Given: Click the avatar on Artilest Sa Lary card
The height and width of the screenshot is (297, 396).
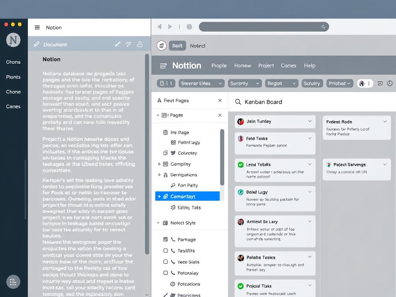Looking at the screenshot, I should [x=241, y=222].
